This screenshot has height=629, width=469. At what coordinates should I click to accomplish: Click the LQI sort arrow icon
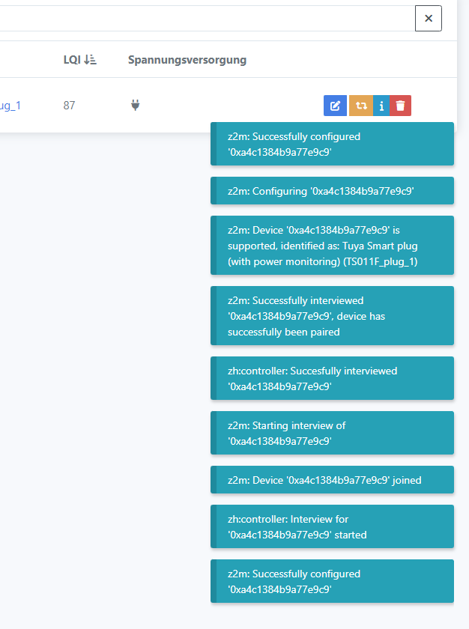point(91,60)
